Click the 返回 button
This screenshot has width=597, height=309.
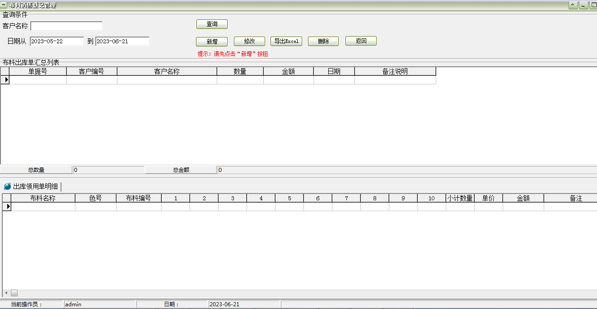[361, 41]
